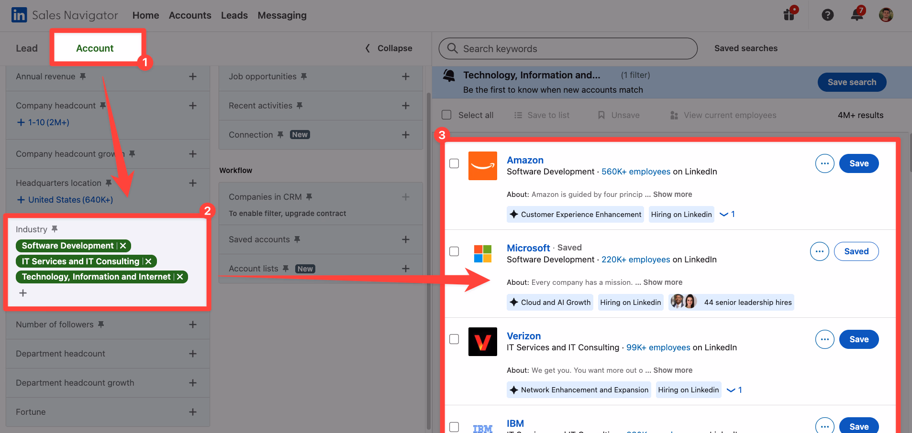Click the pin icon next to Recent activities

click(300, 106)
